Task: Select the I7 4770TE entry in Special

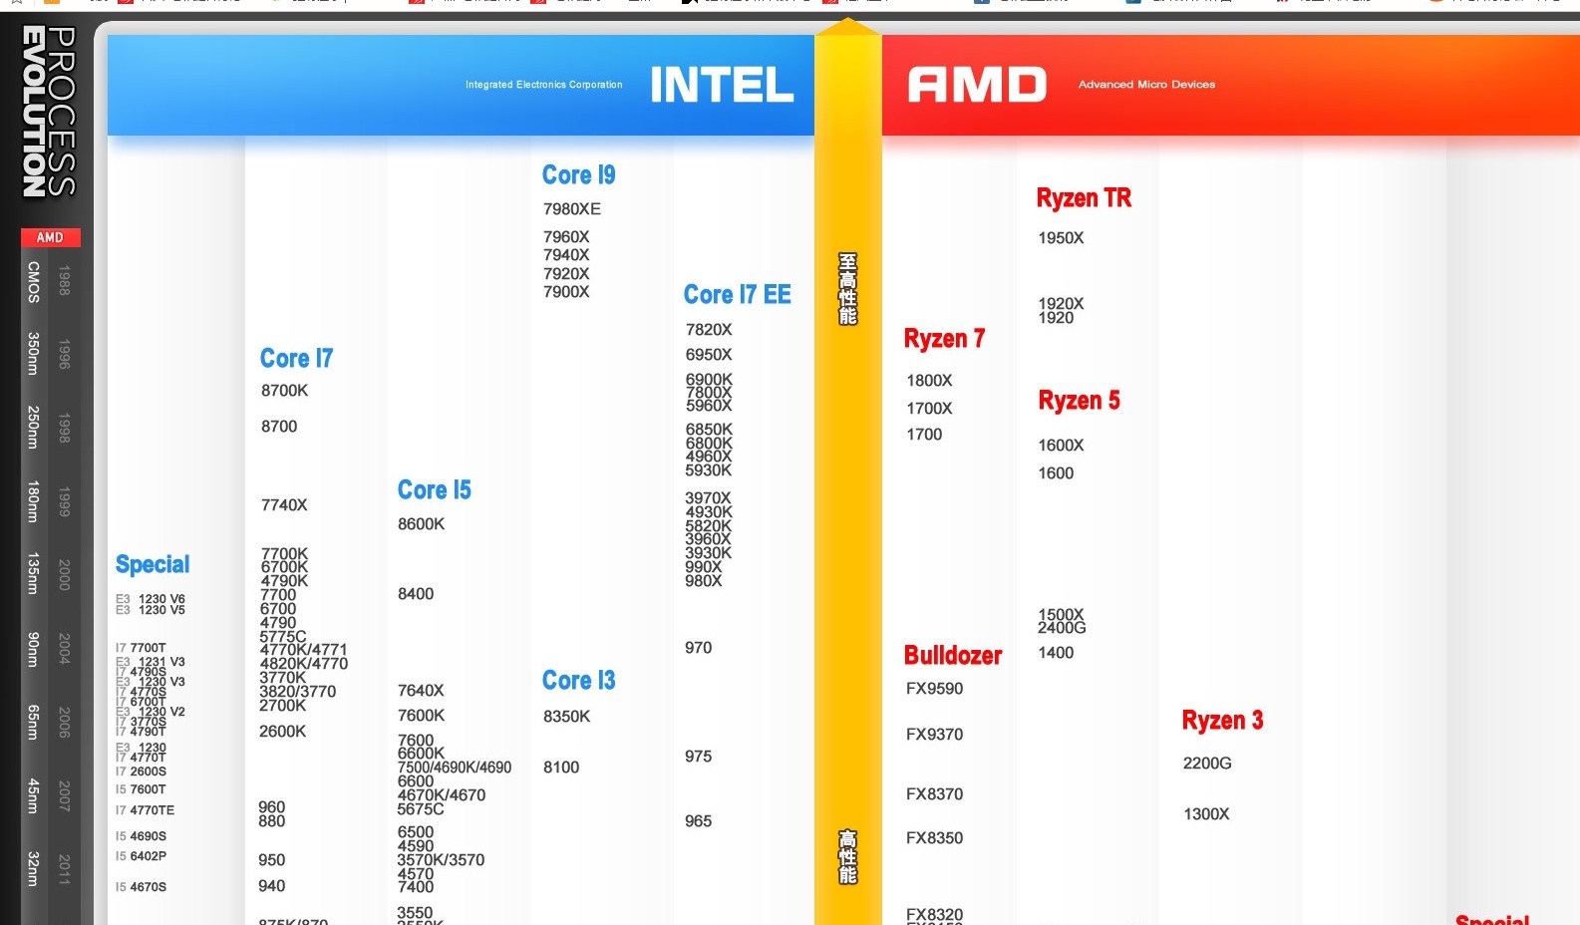Action: click(145, 810)
